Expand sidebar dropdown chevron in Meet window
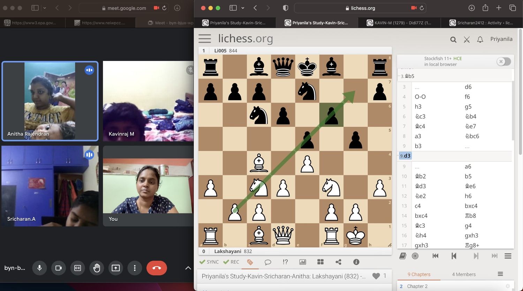Image resolution: width=523 pixels, height=291 pixels. [45, 8]
